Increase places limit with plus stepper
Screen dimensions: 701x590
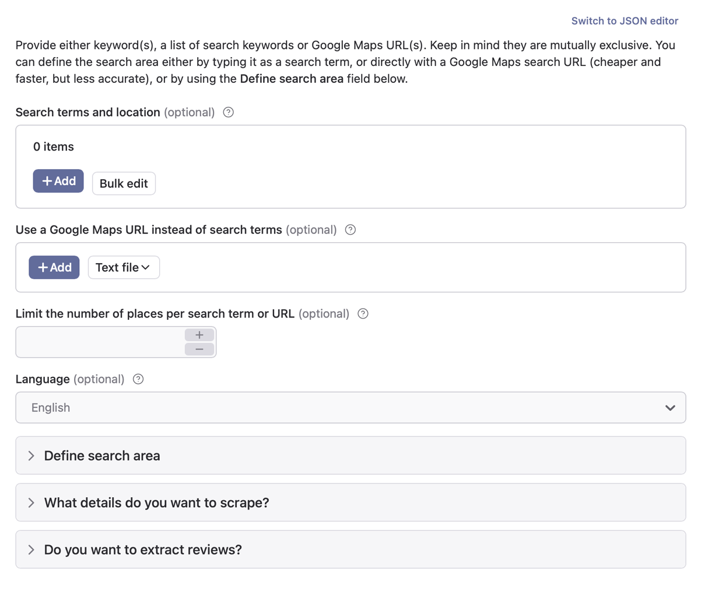click(x=199, y=335)
